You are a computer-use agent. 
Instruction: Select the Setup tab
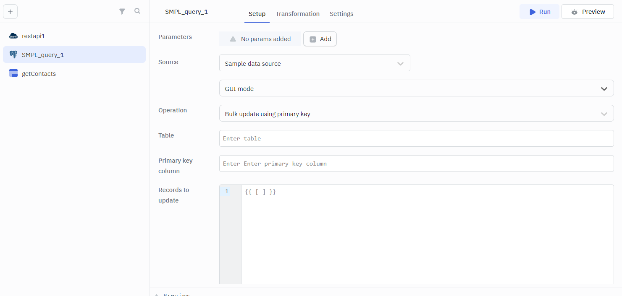click(x=257, y=14)
